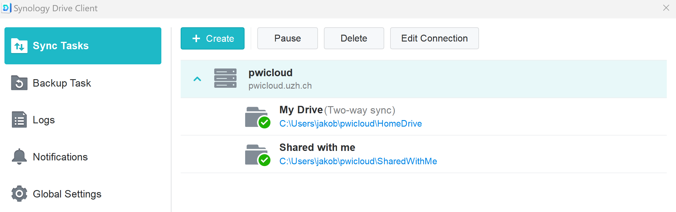Screen dimensions: 676x212
Task: Open the HomeDrive local folder path link
Action: 351,124
